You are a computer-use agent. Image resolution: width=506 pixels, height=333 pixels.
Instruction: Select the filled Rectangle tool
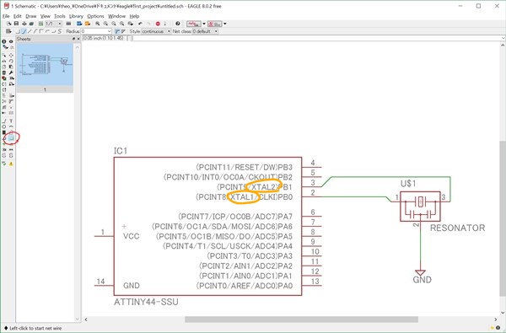point(4,132)
